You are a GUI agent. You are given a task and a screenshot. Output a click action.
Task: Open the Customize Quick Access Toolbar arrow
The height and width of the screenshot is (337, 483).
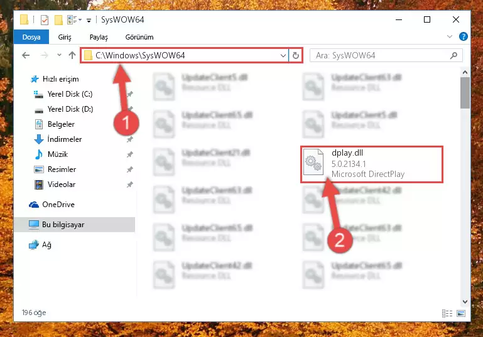click(89, 21)
